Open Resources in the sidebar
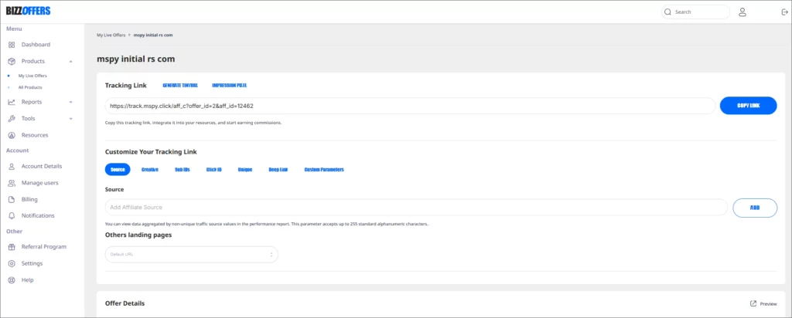The height and width of the screenshot is (318, 792). 35,136
